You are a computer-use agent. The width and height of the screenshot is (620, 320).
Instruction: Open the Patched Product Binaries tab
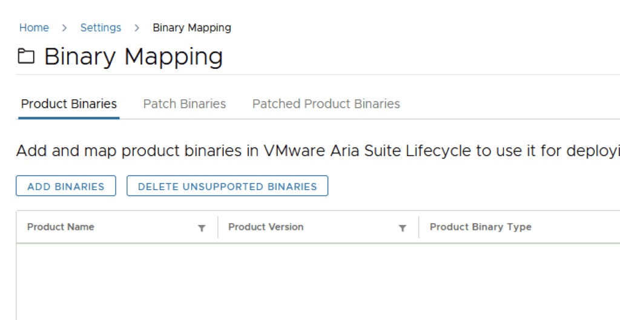pos(326,104)
